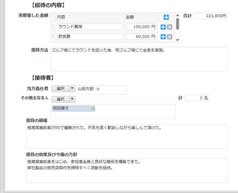Screen dimensions: 238x193
Task: Remove 岡田陽太 from その他主なる人
Action: 93,109
